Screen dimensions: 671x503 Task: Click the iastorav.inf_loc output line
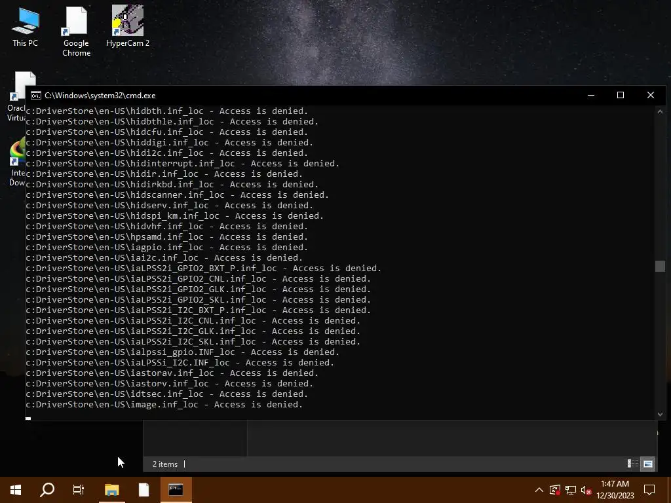[172, 373]
